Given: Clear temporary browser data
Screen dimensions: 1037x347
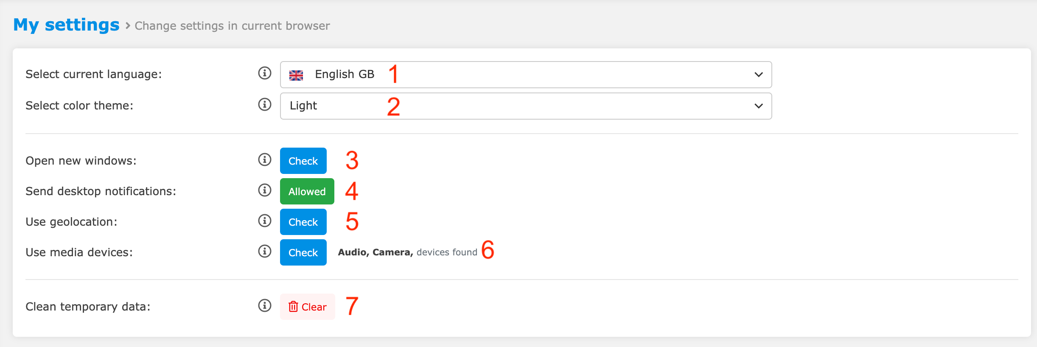Looking at the screenshot, I should [307, 306].
